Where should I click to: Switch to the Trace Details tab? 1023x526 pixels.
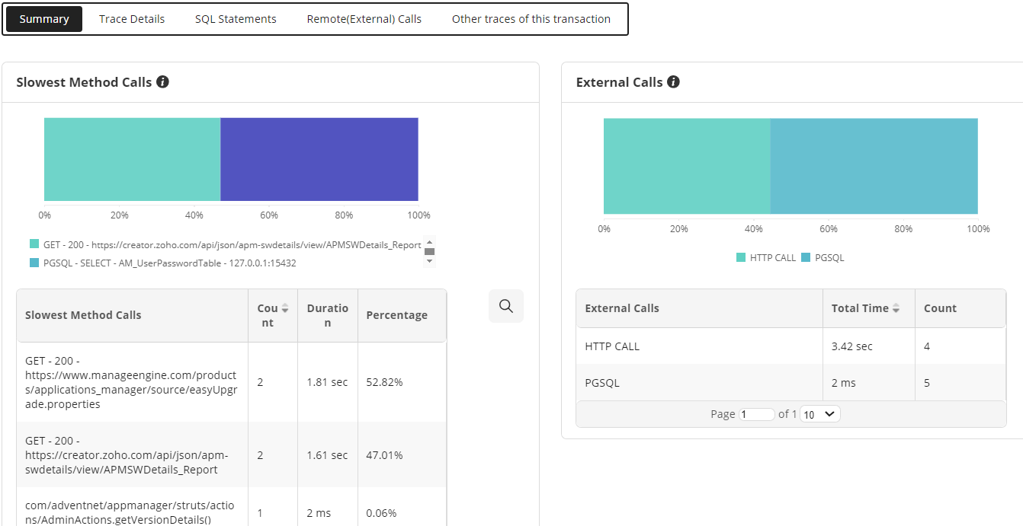(x=132, y=19)
